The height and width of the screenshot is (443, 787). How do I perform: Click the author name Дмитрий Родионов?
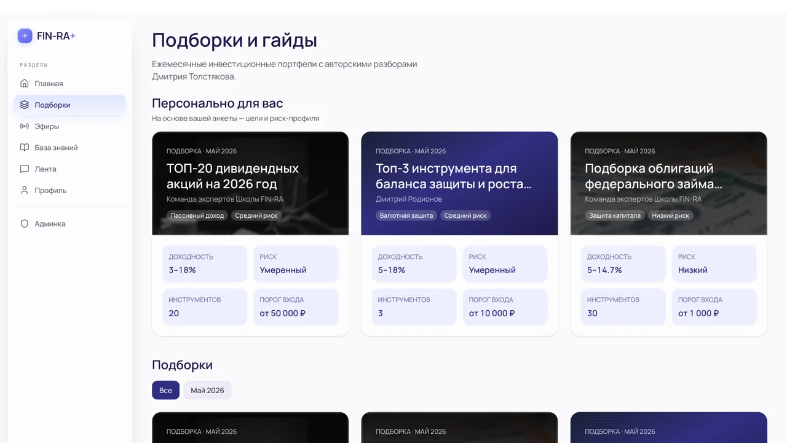tap(409, 199)
